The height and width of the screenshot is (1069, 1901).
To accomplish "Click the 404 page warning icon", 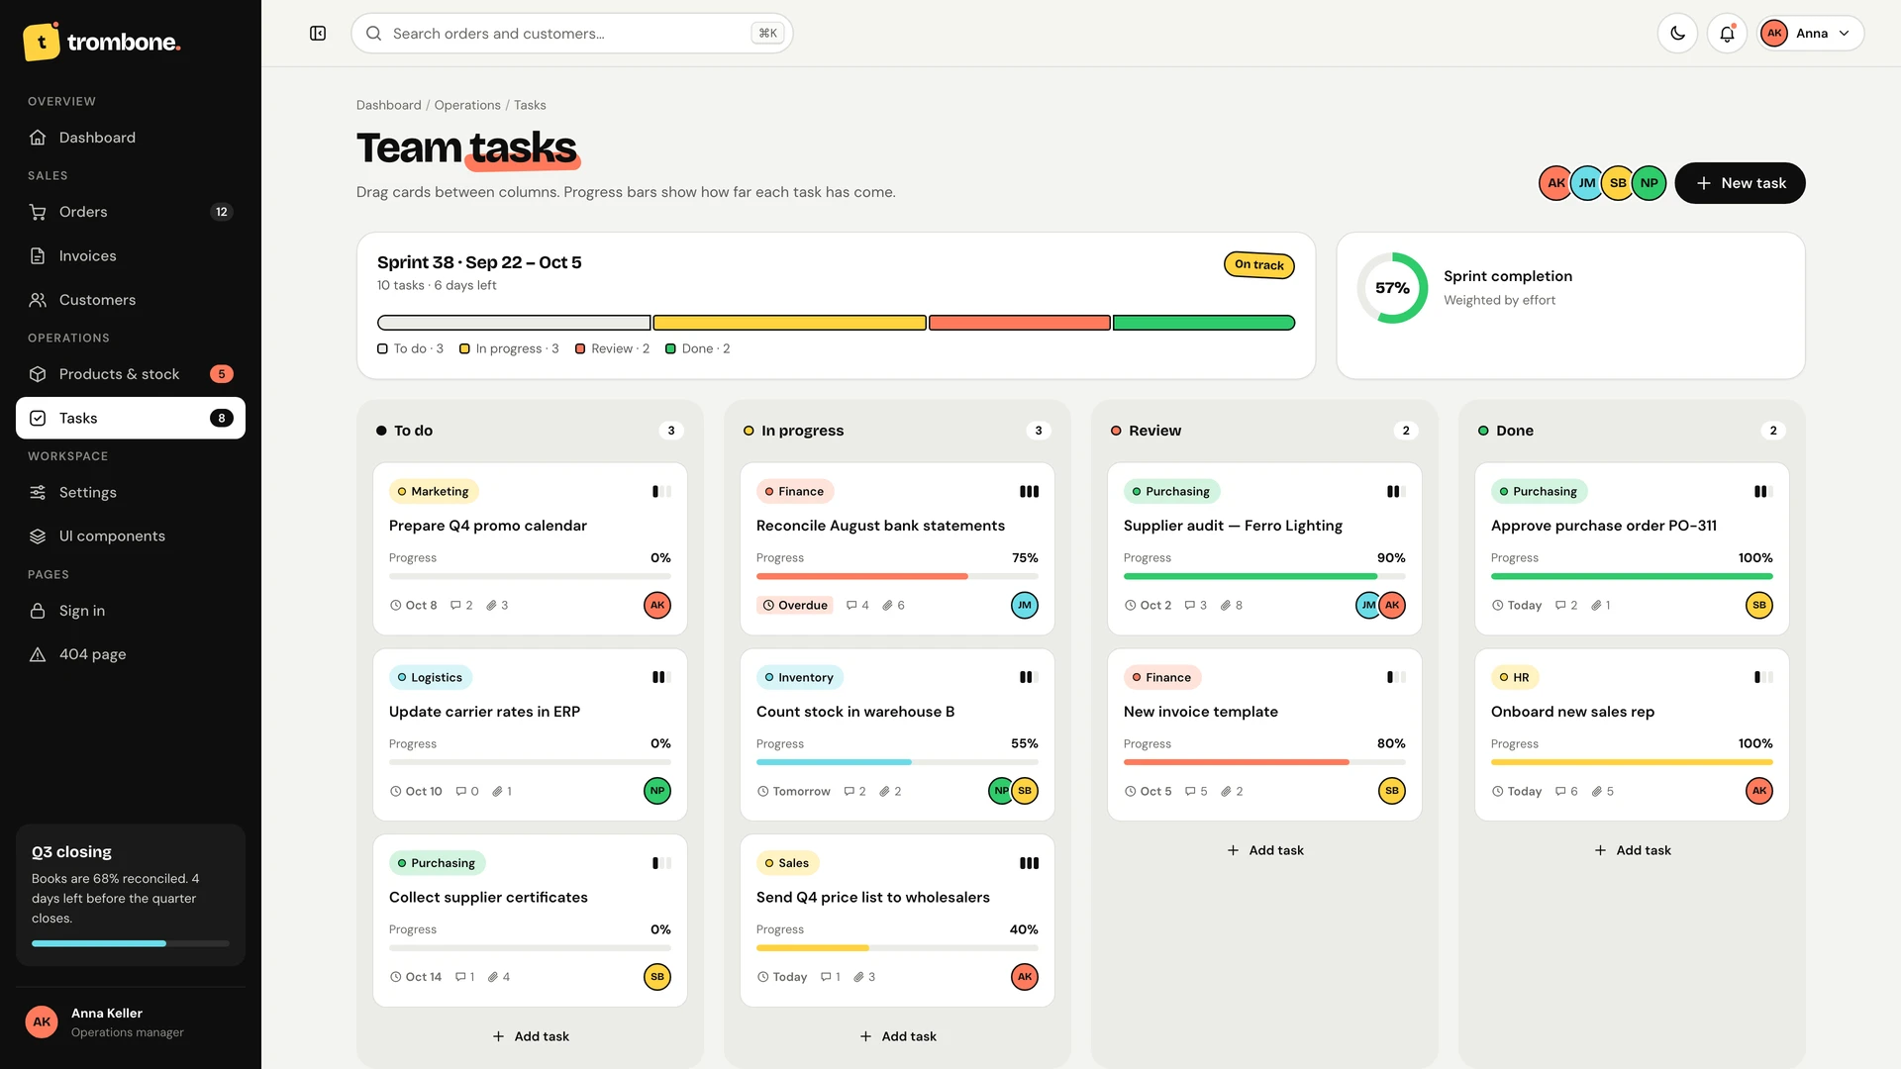I will pyautogui.click(x=38, y=655).
